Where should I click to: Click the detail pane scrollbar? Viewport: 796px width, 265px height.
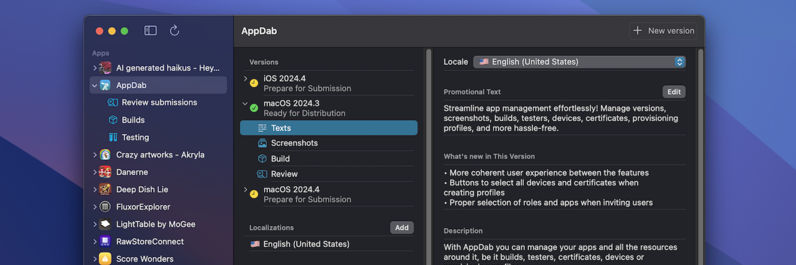[701, 156]
